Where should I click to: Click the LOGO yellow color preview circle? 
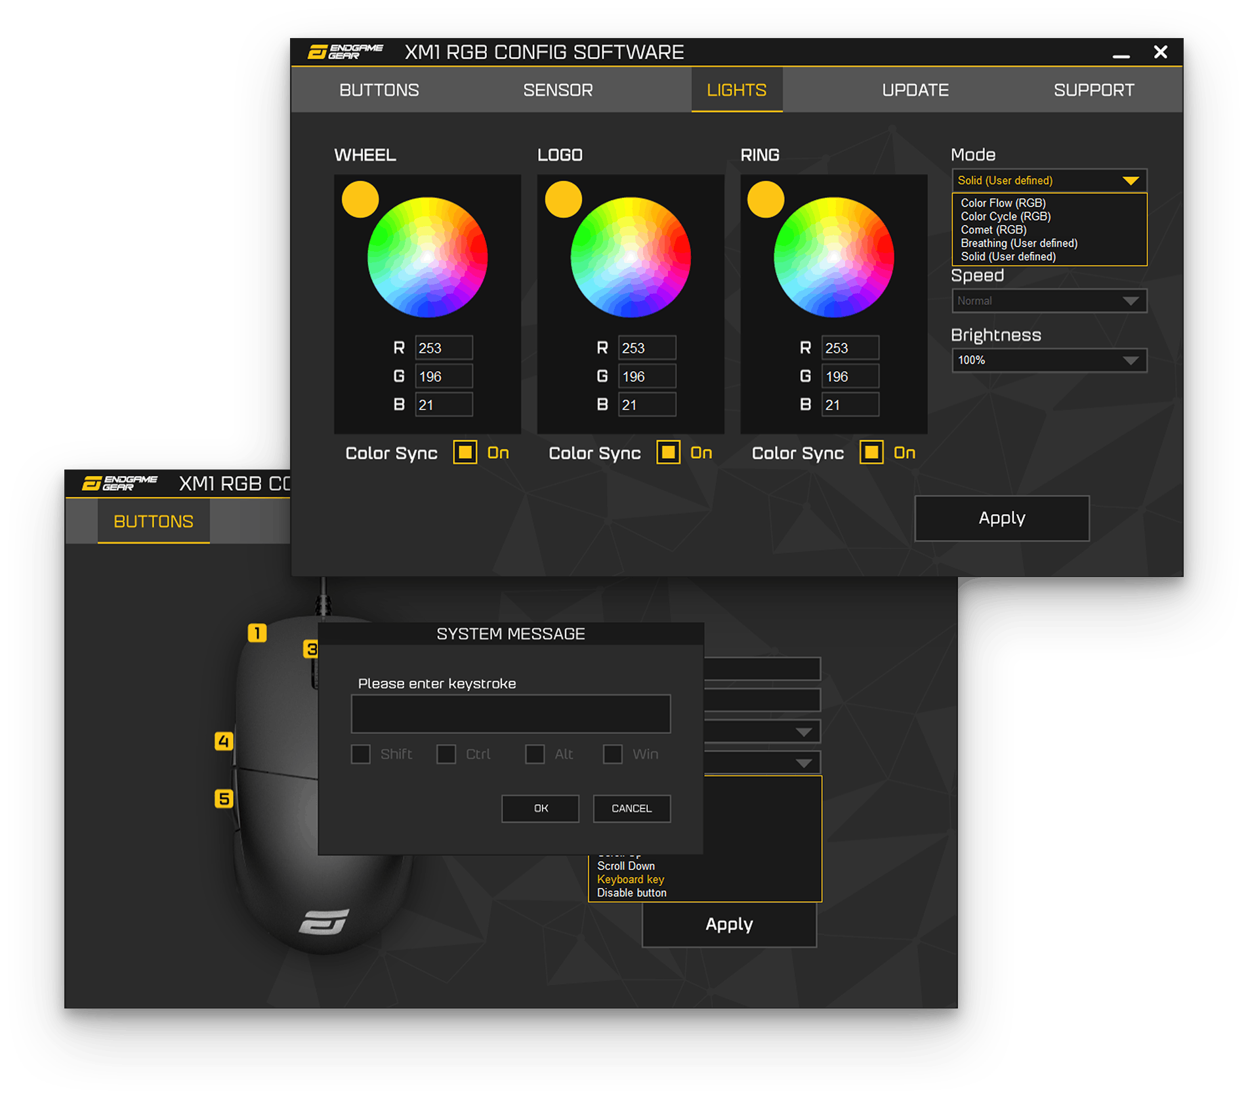563,199
